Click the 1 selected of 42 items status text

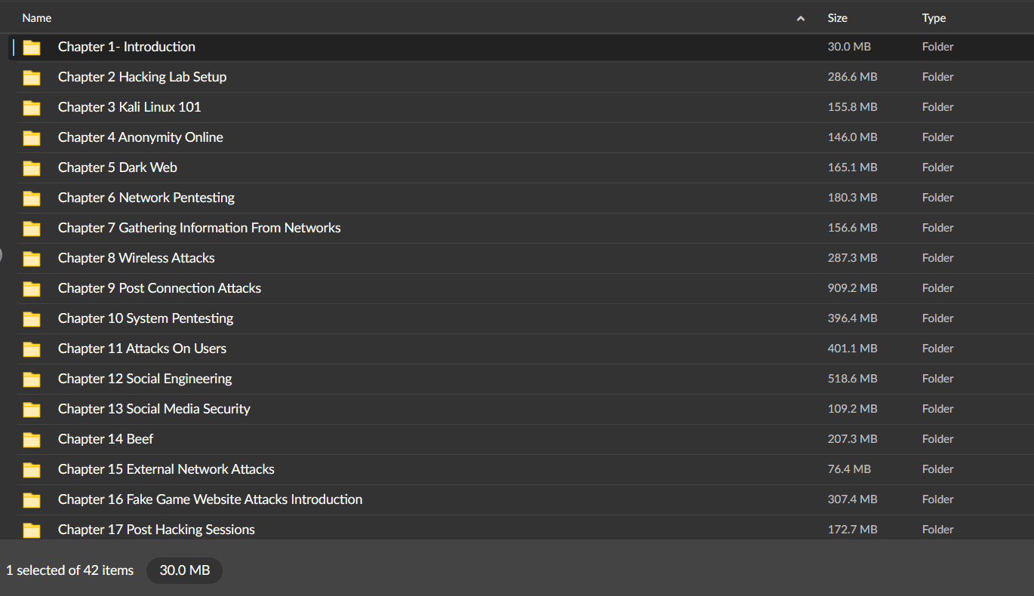[69, 570]
